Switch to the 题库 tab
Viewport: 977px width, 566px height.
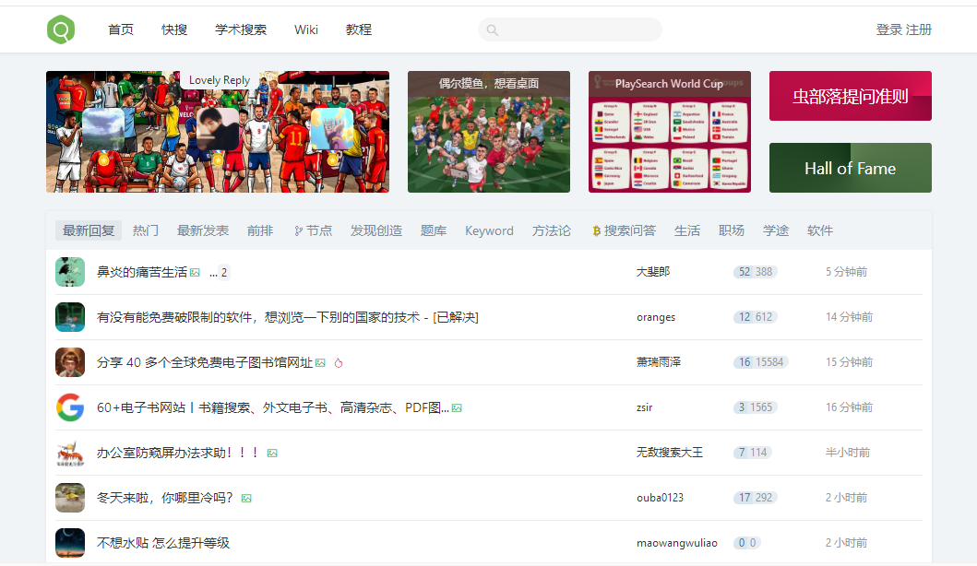433,230
